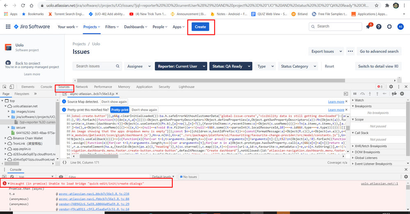Viewport: 410px width, 214px height.
Task: Open the People dropdown menu
Action: tap(160, 27)
